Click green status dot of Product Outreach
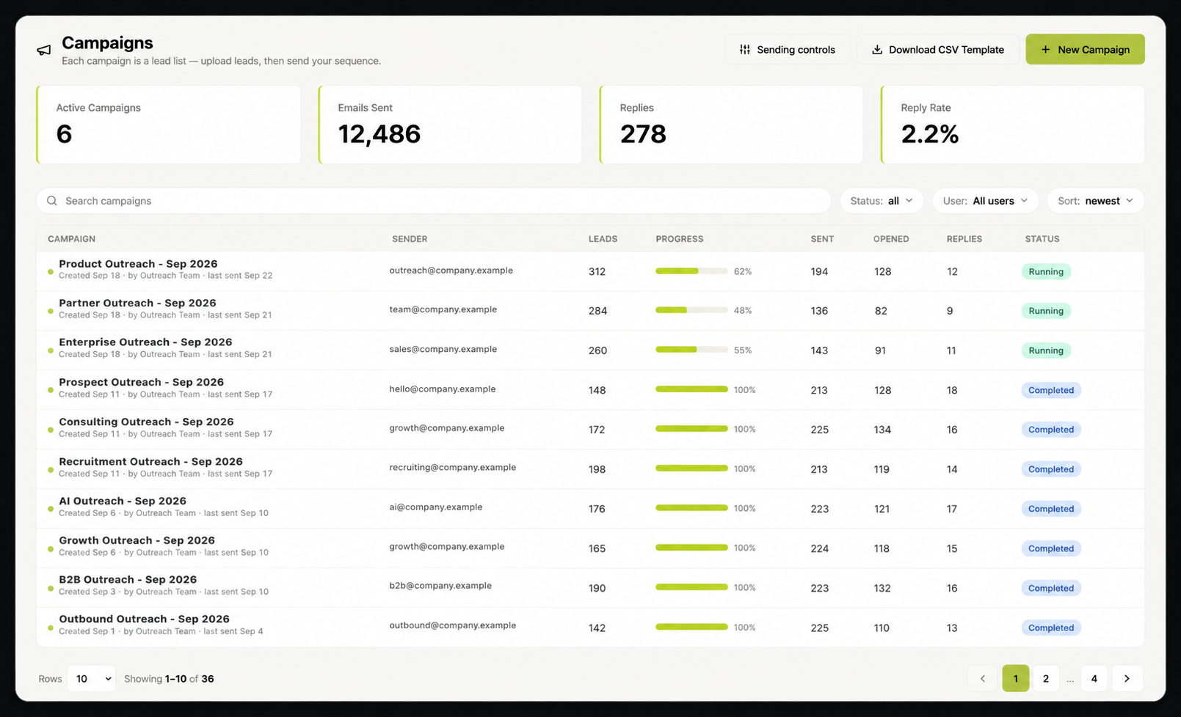Image resolution: width=1181 pixels, height=717 pixels. tap(51, 272)
